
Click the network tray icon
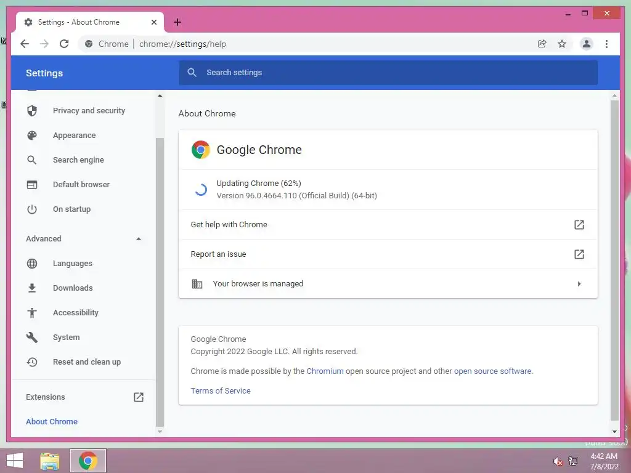coord(573,461)
